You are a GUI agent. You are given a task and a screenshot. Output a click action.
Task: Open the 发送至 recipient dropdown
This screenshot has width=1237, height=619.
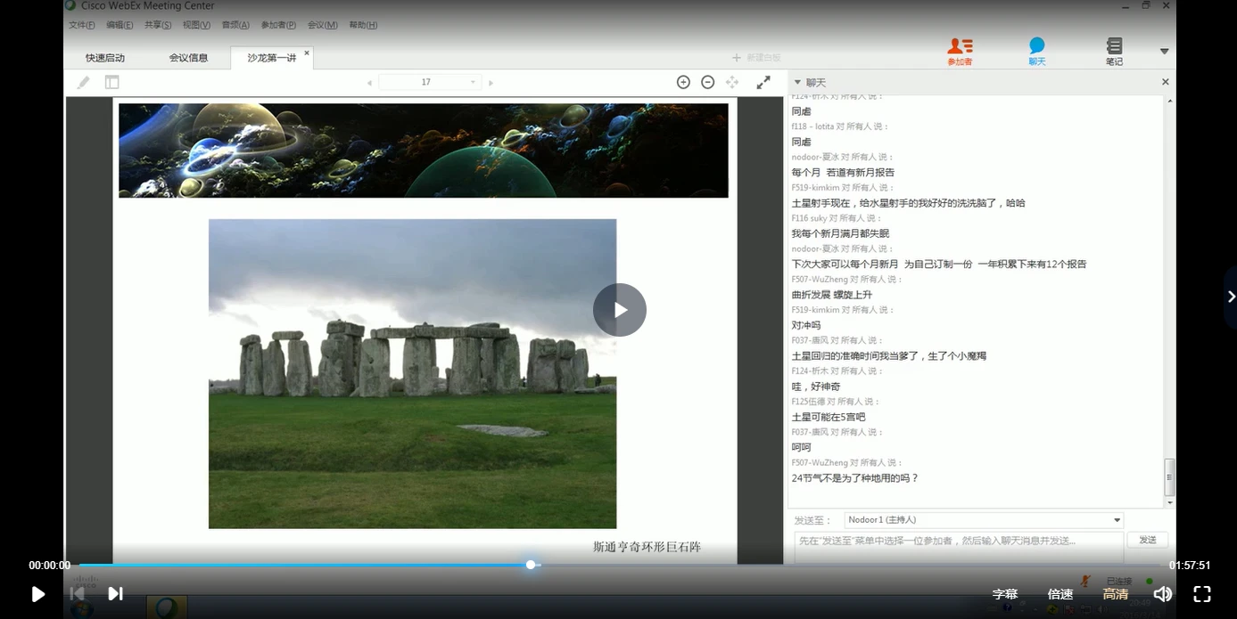tap(984, 520)
